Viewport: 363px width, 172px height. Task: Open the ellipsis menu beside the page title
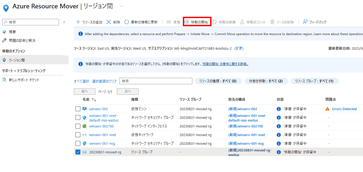point(122,6)
